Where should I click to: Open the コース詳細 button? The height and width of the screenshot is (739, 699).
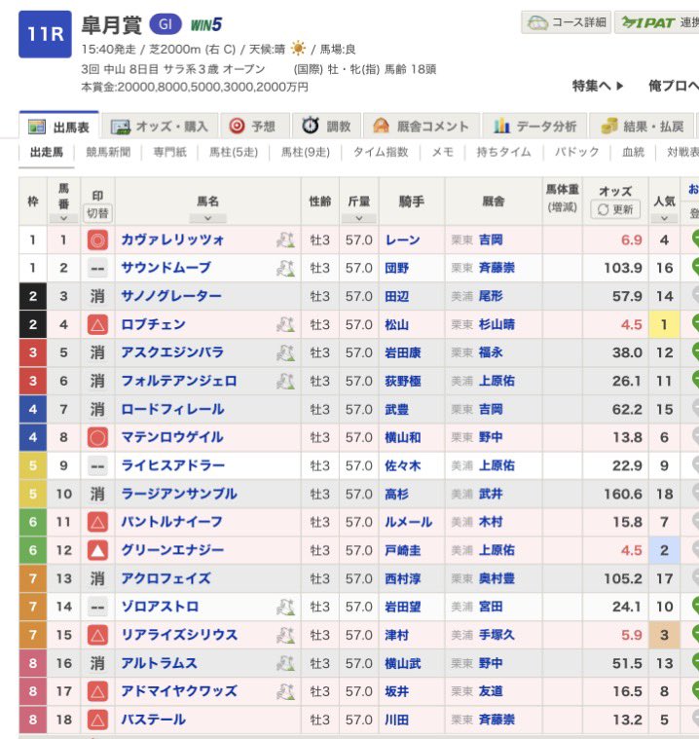[566, 22]
